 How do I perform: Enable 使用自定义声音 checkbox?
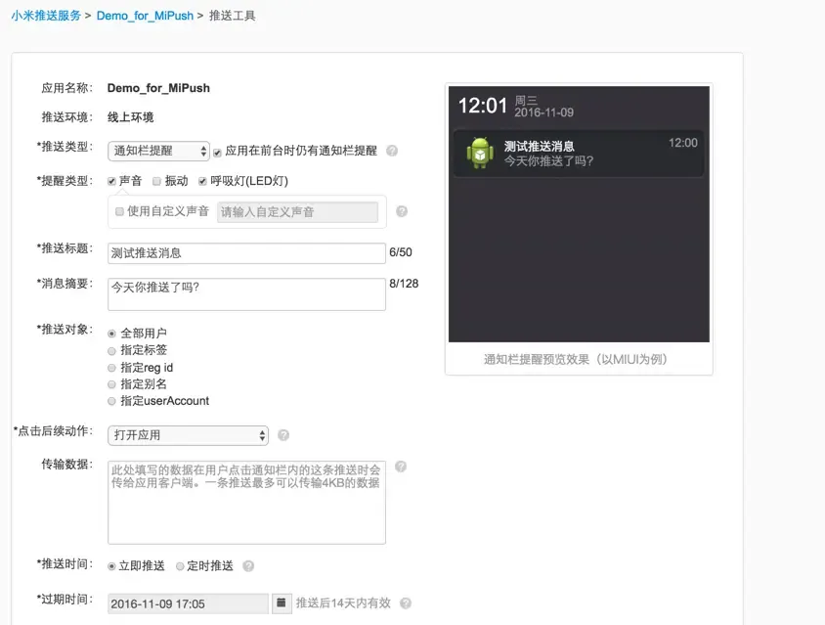pyautogui.click(x=119, y=211)
